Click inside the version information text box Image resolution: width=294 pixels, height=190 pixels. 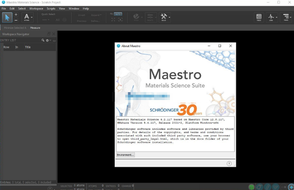176,134
